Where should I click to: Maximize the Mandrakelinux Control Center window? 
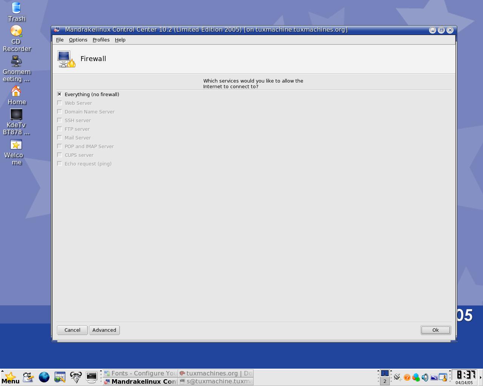click(441, 30)
